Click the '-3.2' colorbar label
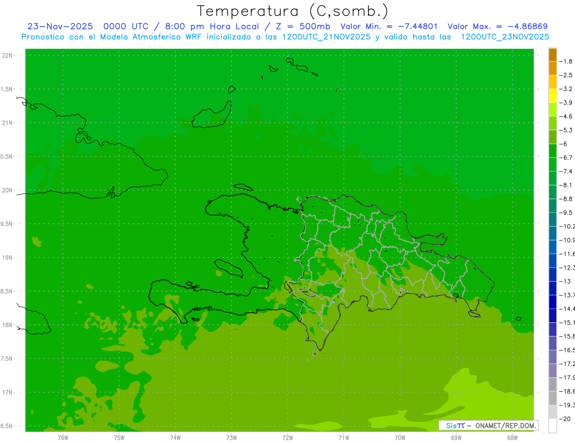 point(566,89)
